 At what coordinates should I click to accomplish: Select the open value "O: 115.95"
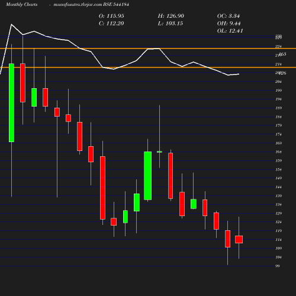[111, 16]
